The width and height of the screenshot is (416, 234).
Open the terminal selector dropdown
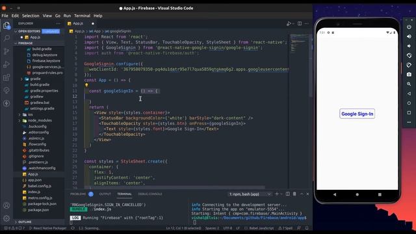[x=250, y=194]
